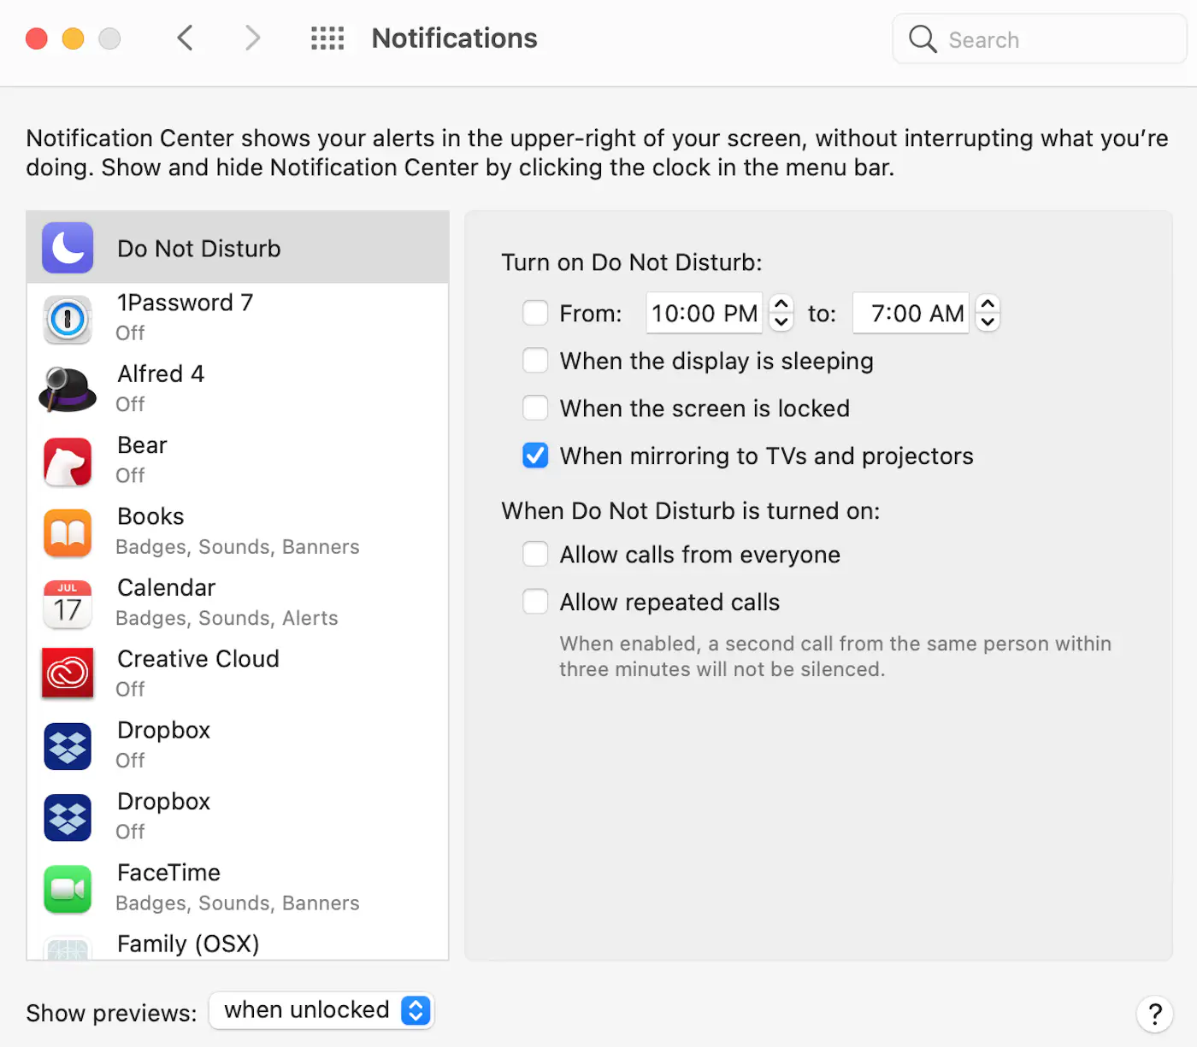Enable scheduled Do Not Disturb From checkbox

point(535,313)
